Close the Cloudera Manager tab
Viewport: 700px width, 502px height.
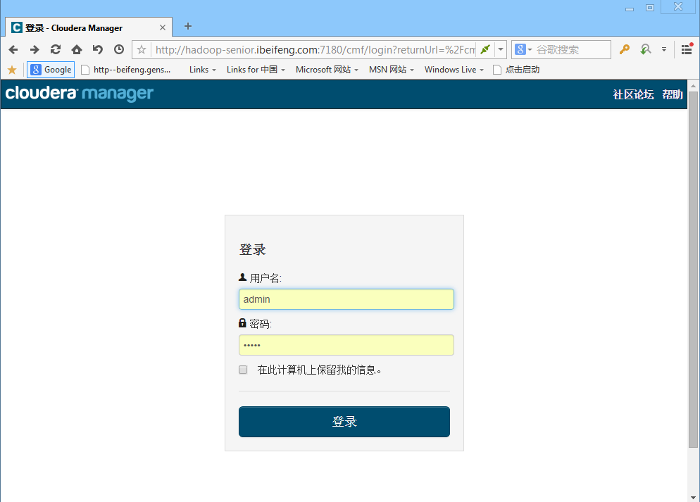point(163,27)
